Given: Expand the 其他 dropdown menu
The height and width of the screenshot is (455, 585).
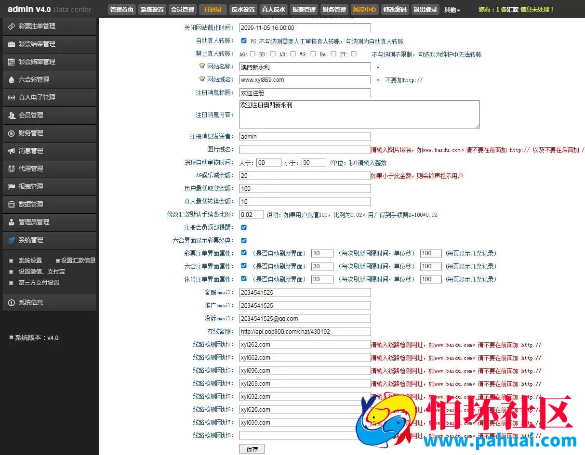Looking at the screenshot, I should 452,9.
